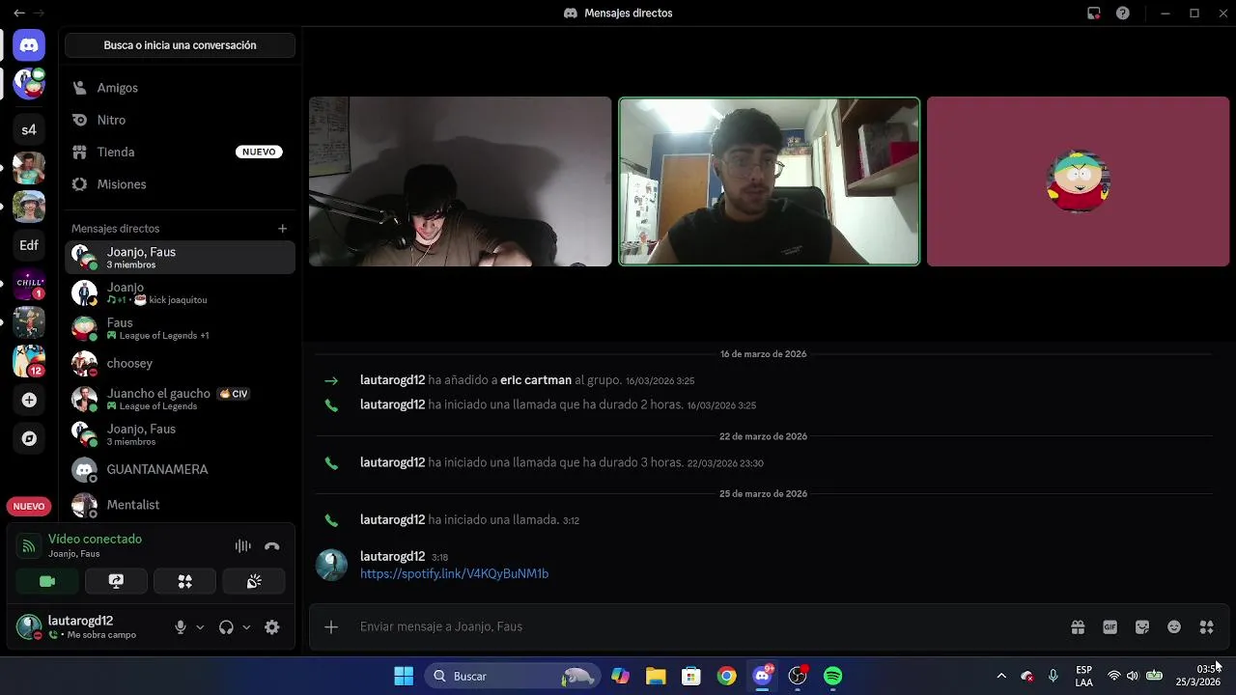Click the Vídeo conectado status text
The width and height of the screenshot is (1236, 695).
click(x=95, y=540)
